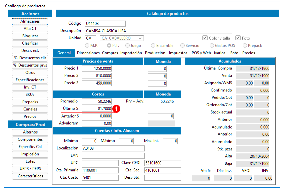
Task: Switch to the Importación tab
Action: pyautogui.click(x=131, y=53)
